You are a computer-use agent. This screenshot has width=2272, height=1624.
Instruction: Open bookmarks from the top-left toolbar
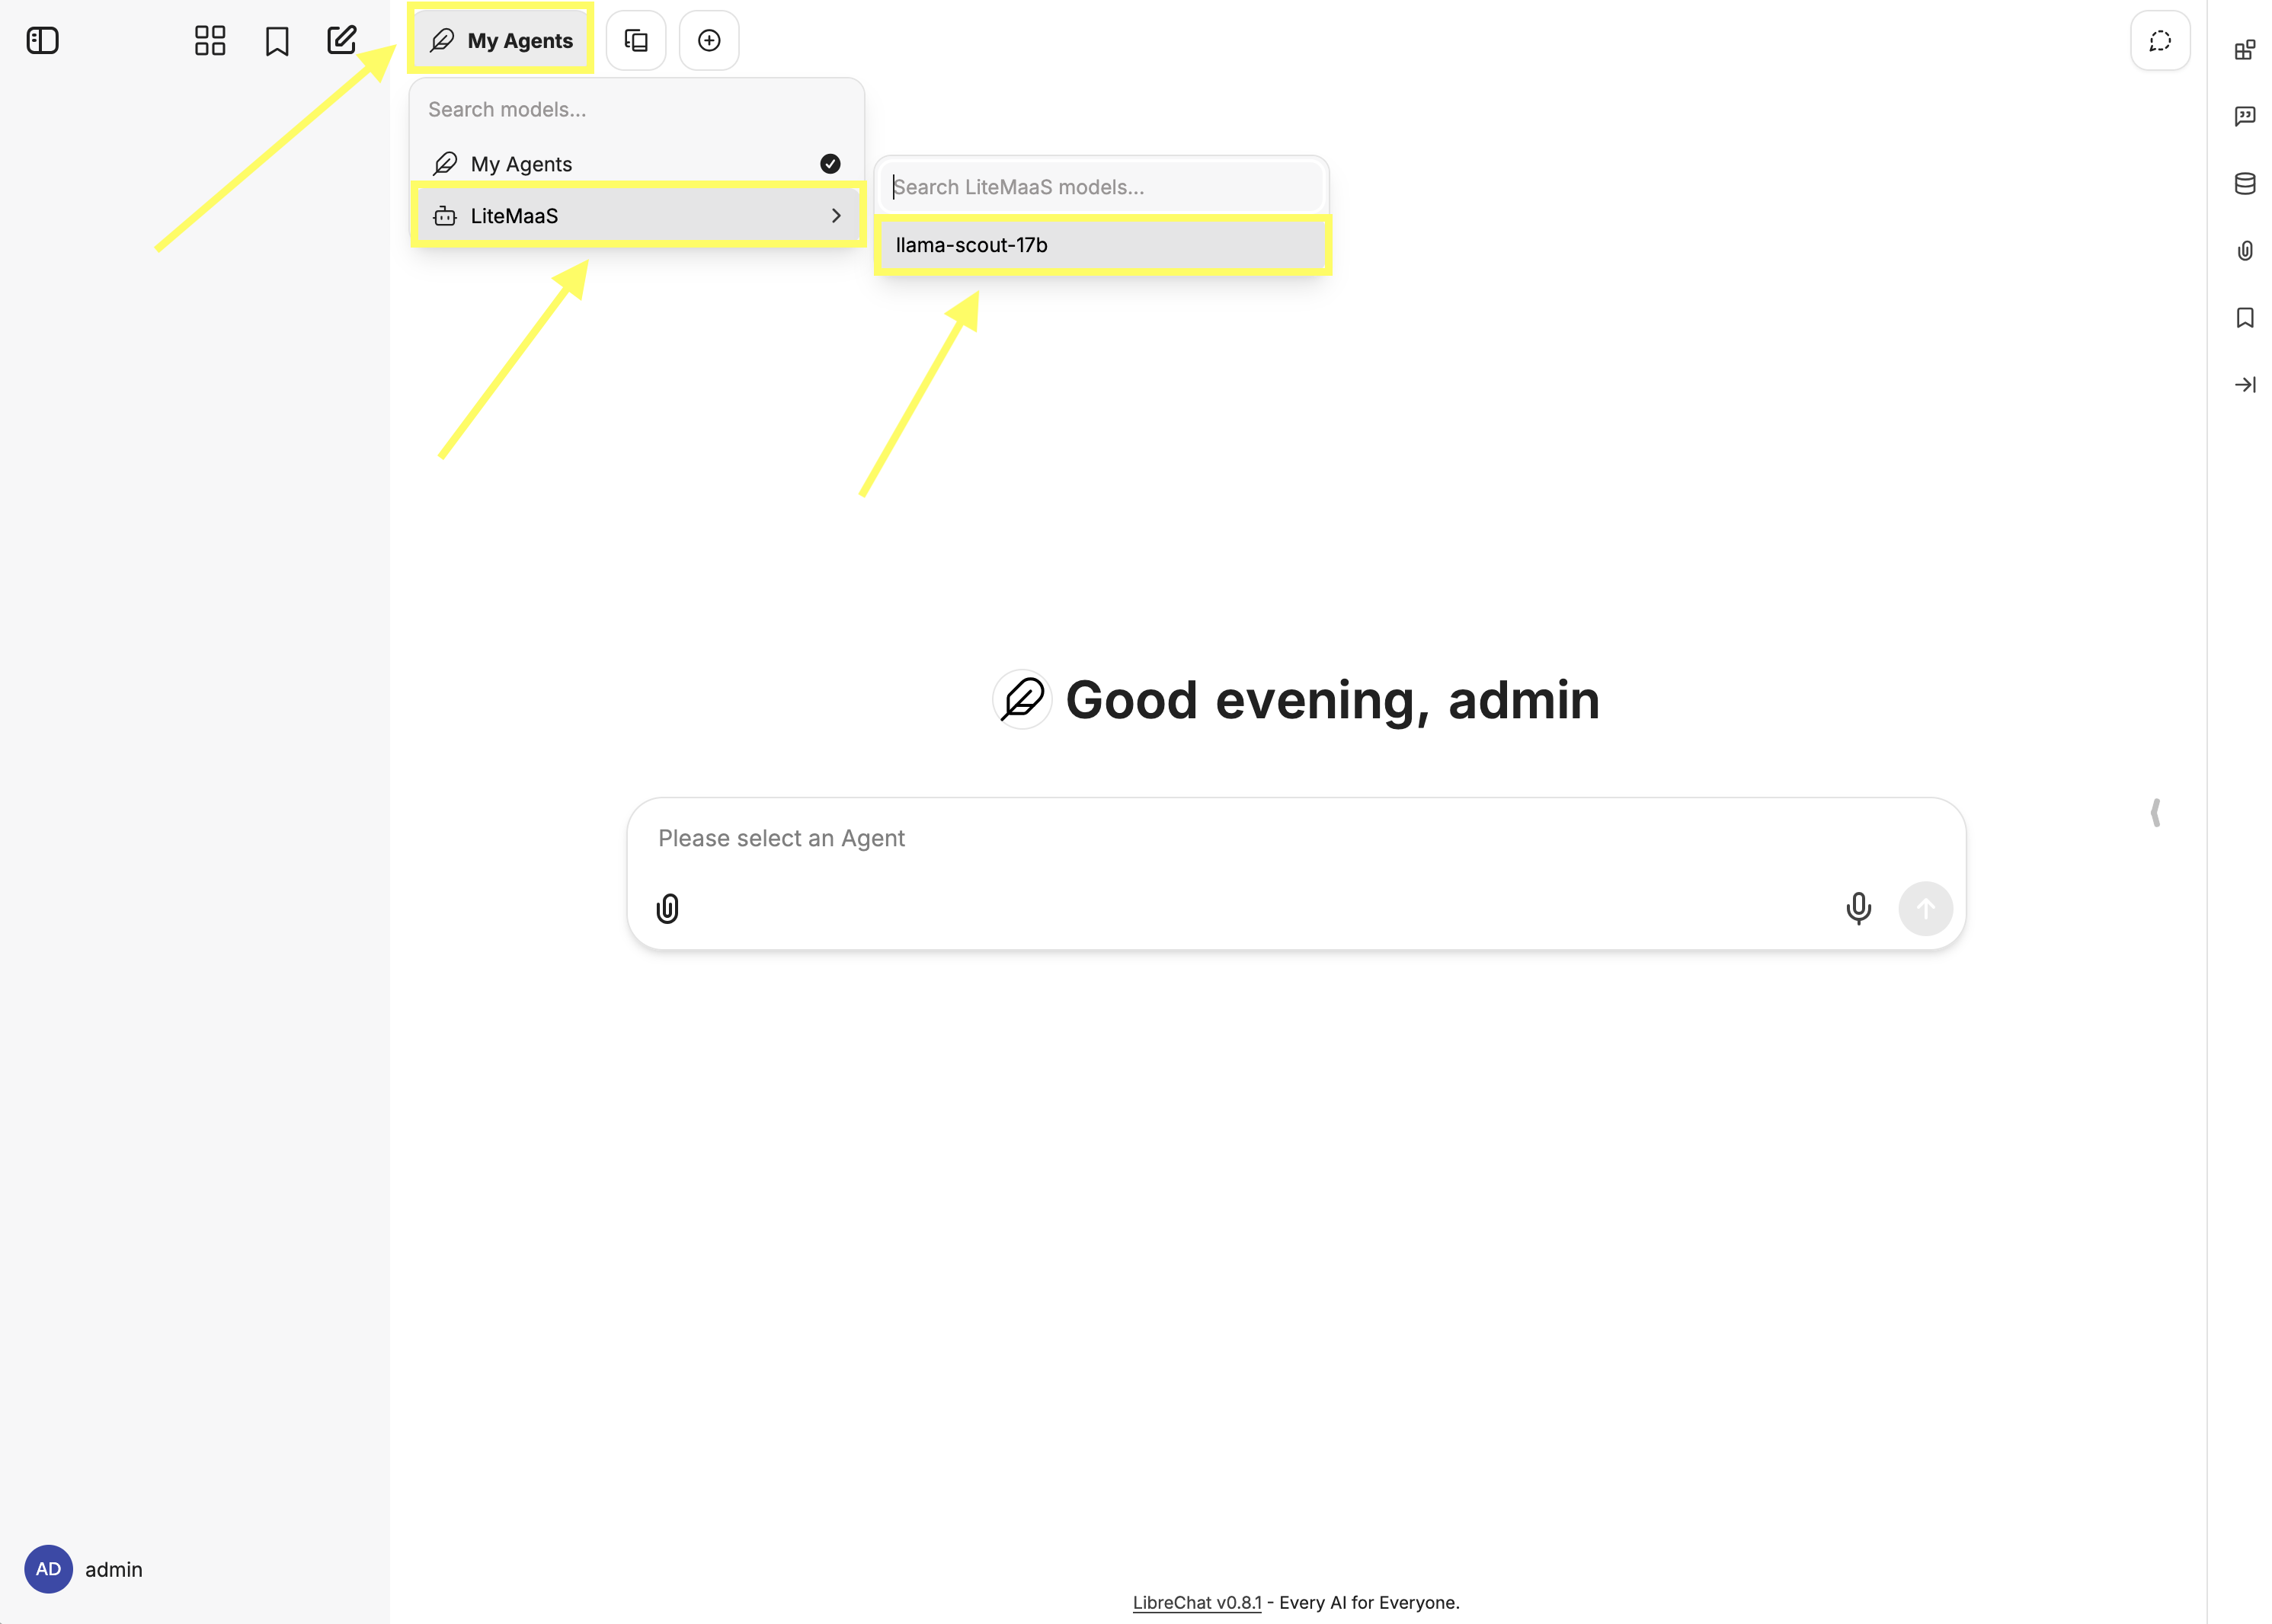pos(276,40)
